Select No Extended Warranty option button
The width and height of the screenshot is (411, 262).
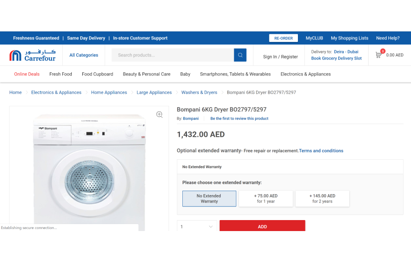pos(209,199)
